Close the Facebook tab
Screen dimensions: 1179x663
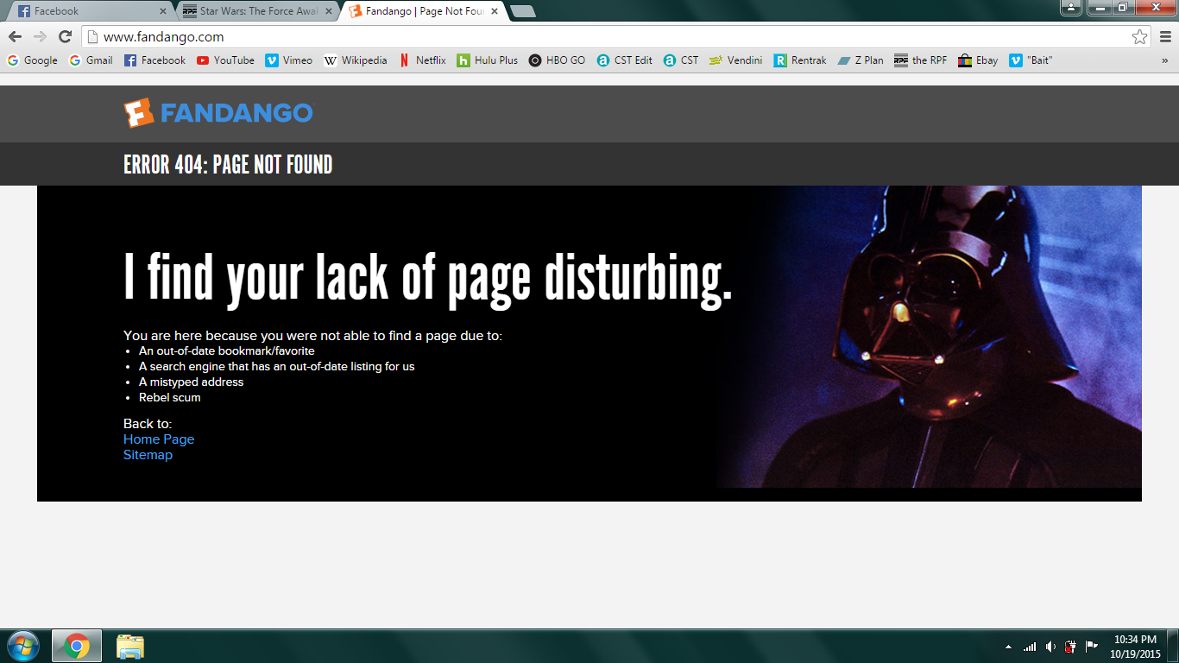[x=163, y=11]
